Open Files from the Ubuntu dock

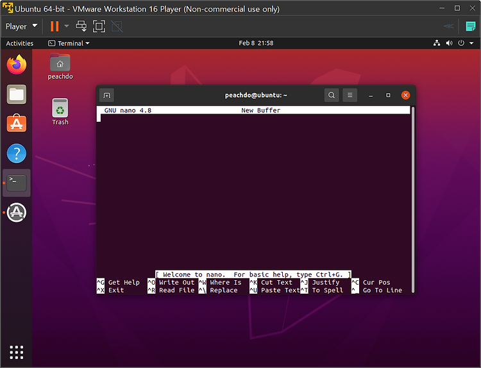click(17, 94)
